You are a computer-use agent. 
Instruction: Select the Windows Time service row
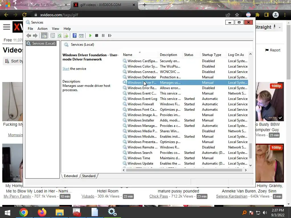click(x=185, y=158)
